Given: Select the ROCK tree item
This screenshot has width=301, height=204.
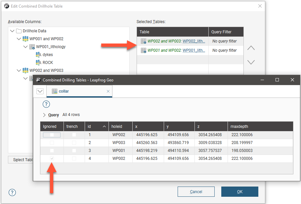Looking at the screenshot, I should [48, 63].
